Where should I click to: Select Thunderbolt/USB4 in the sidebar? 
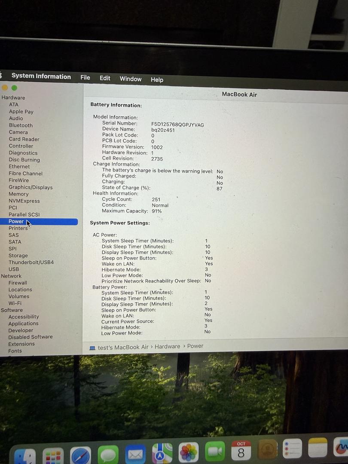tap(31, 262)
